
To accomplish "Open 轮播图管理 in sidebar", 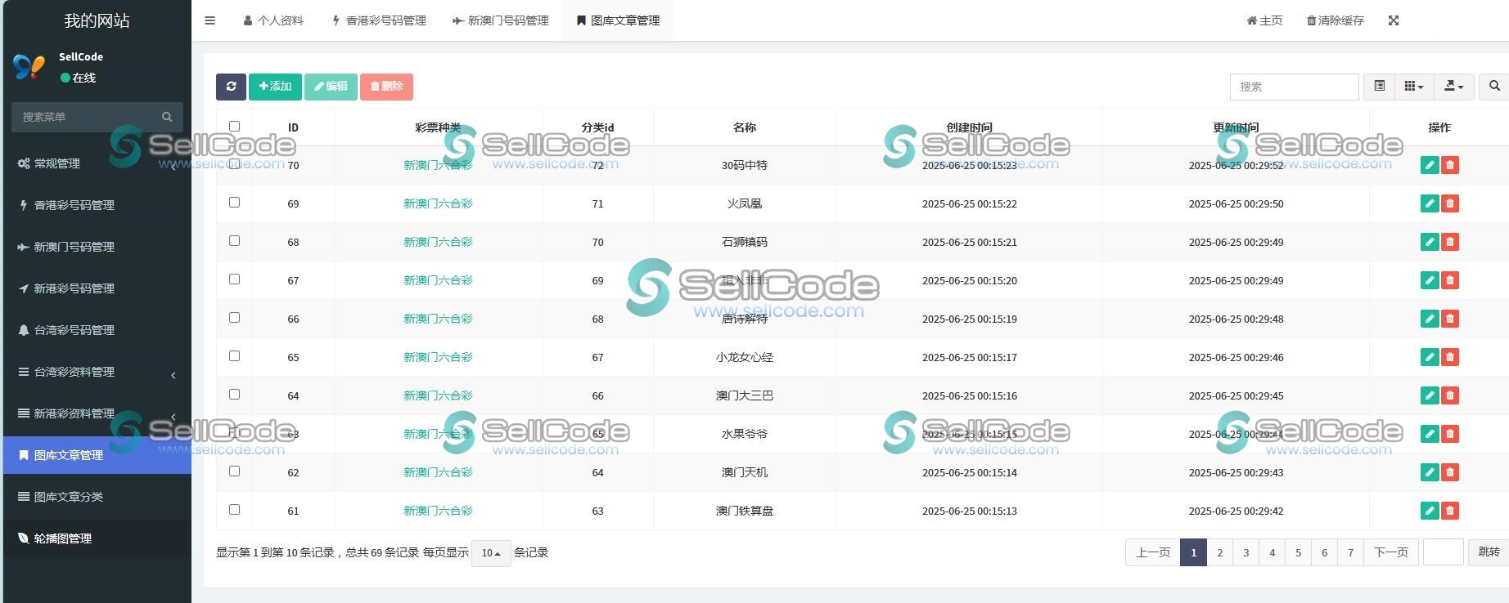I will point(97,538).
